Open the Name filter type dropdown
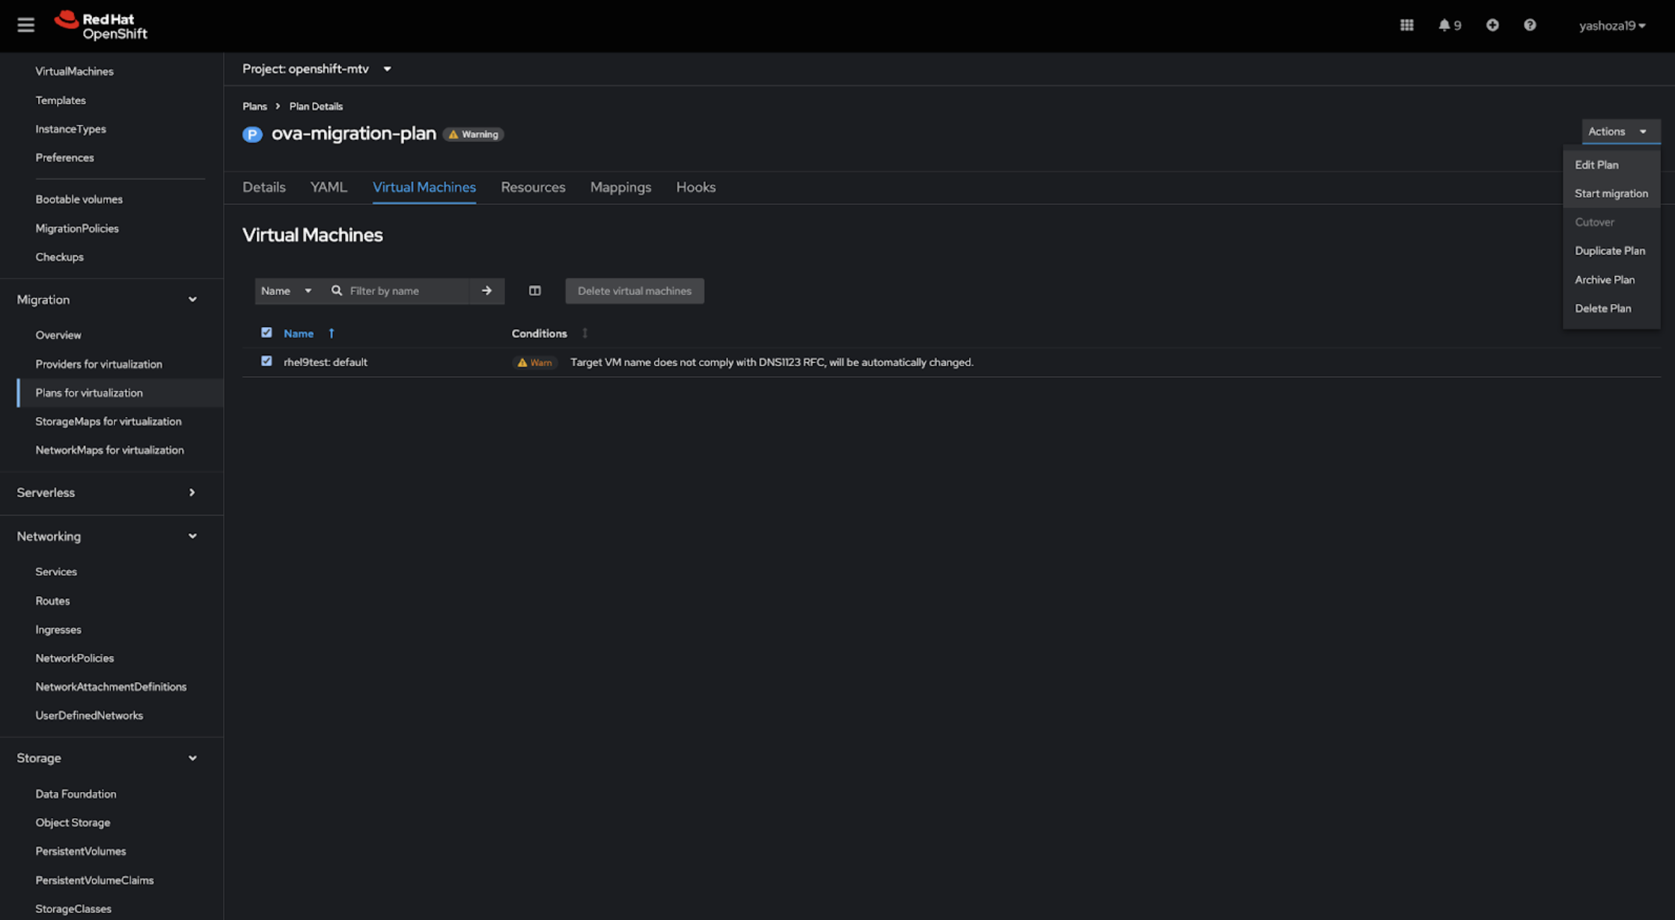1675x920 pixels. pyautogui.click(x=286, y=291)
